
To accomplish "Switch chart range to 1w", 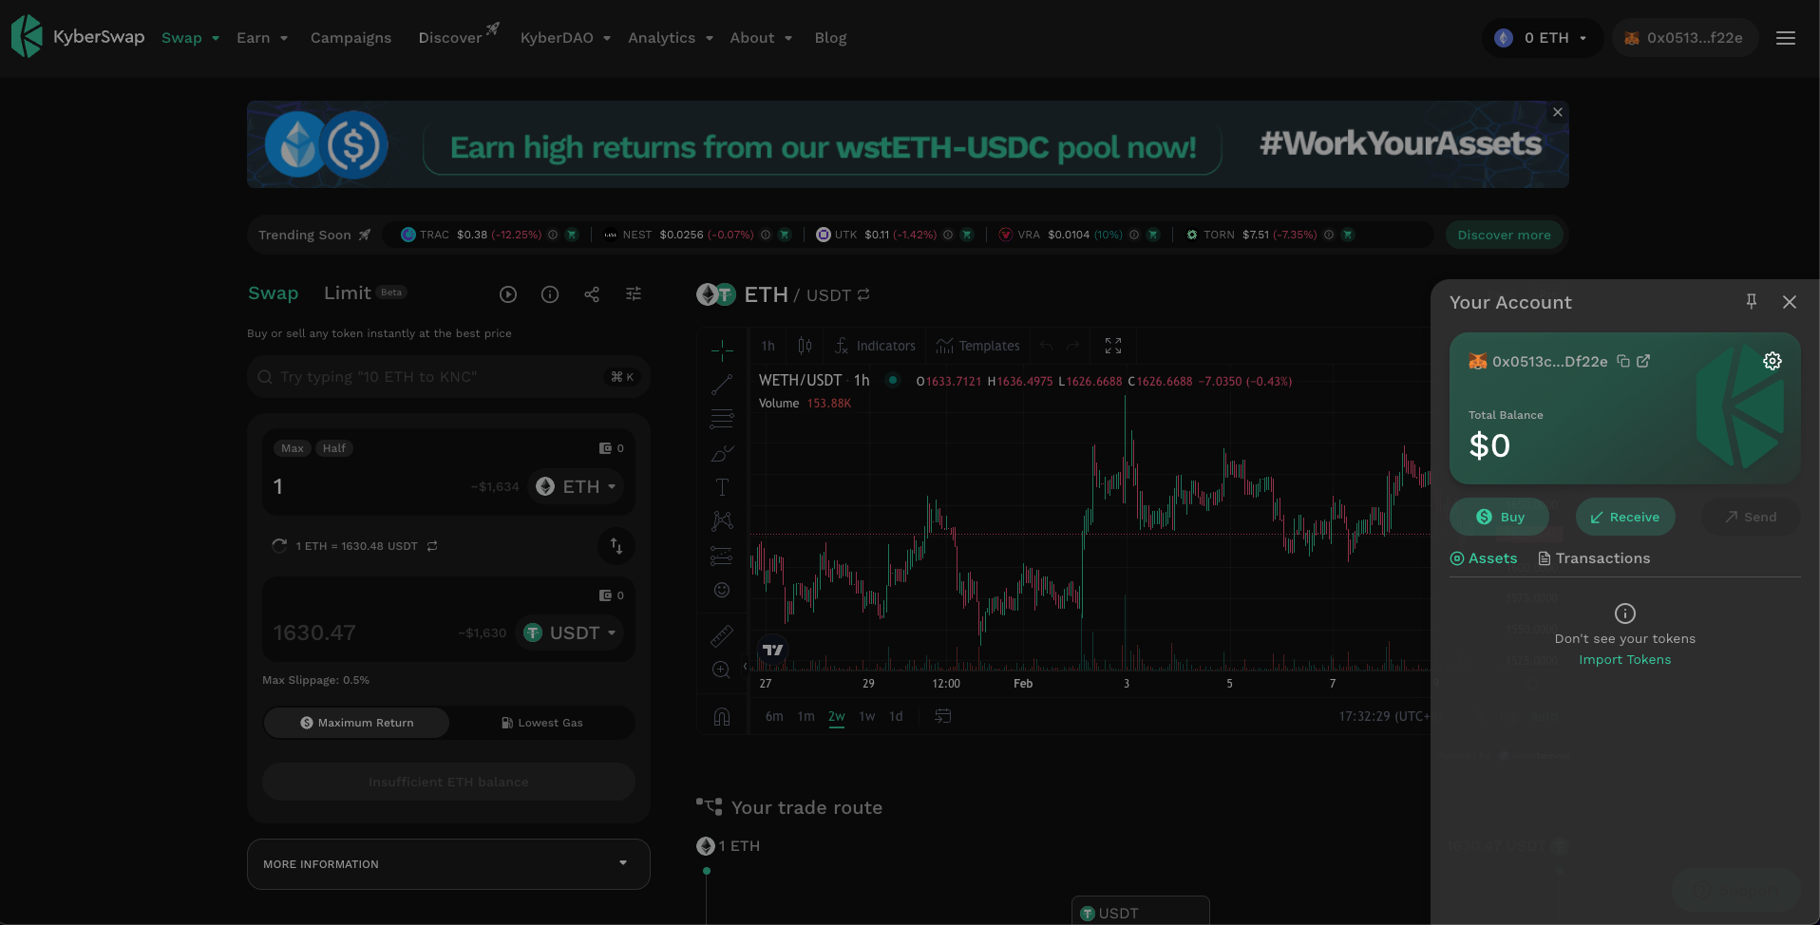I will (867, 716).
